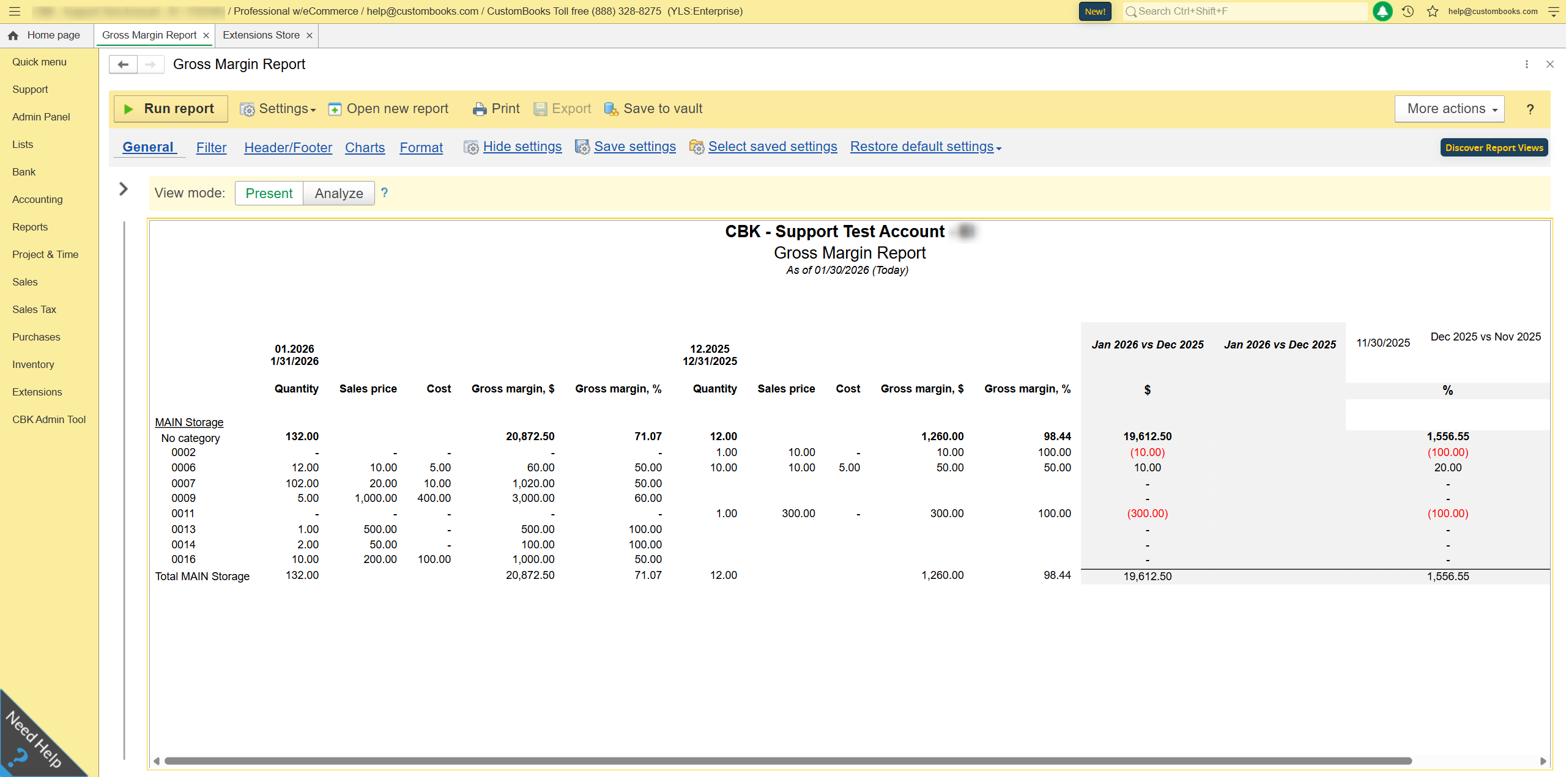Toggle Hide settings panel
The height and width of the screenshot is (777, 1566).
(522, 147)
